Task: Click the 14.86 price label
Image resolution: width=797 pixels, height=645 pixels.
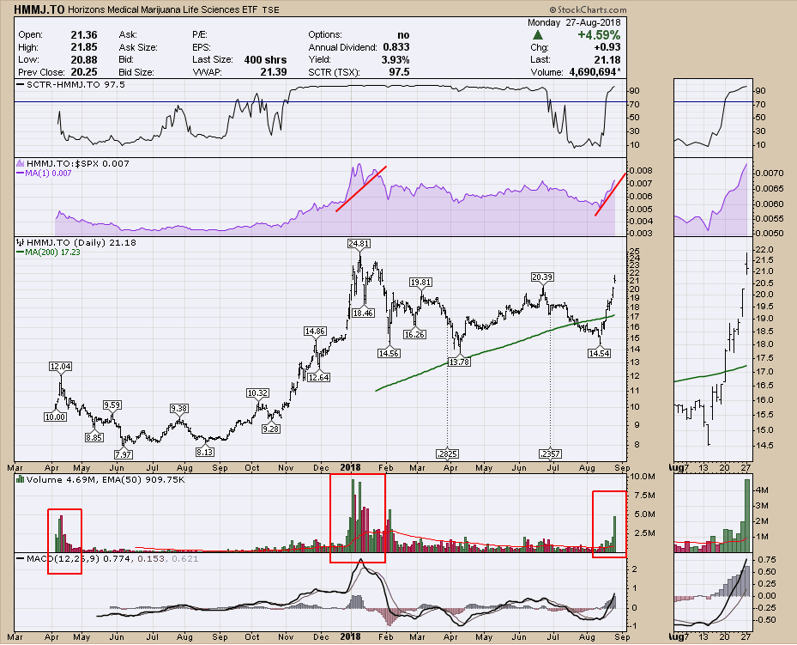Action: pos(315,332)
